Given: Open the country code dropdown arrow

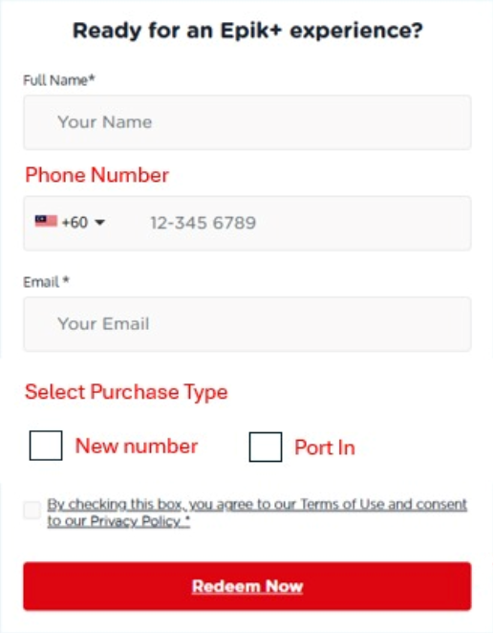Looking at the screenshot, I should click(99, 223).
